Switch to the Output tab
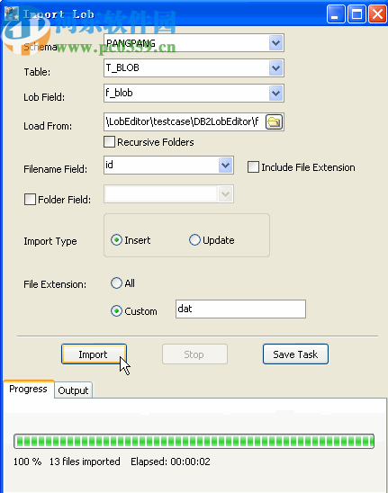388x493 pixels. (73, 390)
